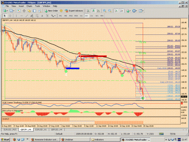Expand hidden system tray icons
The width and height of the screenshot is (189, 142).
pyautogui.click(x=166, y=140)
